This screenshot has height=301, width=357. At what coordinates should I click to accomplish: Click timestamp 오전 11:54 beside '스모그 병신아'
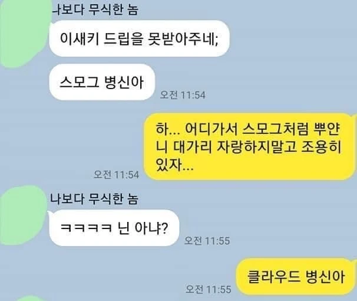(x=183, y=95)
